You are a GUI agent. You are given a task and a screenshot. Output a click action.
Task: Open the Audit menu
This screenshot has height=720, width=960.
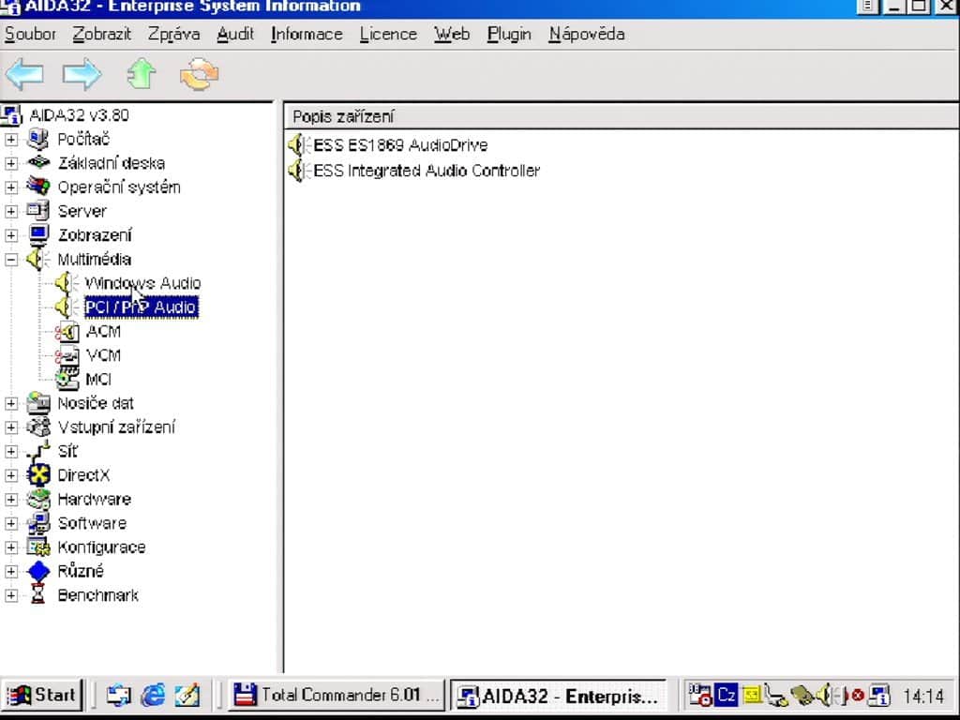(235, 34)
